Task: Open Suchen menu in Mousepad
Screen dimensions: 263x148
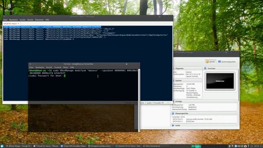Action: tap(23, 20)
